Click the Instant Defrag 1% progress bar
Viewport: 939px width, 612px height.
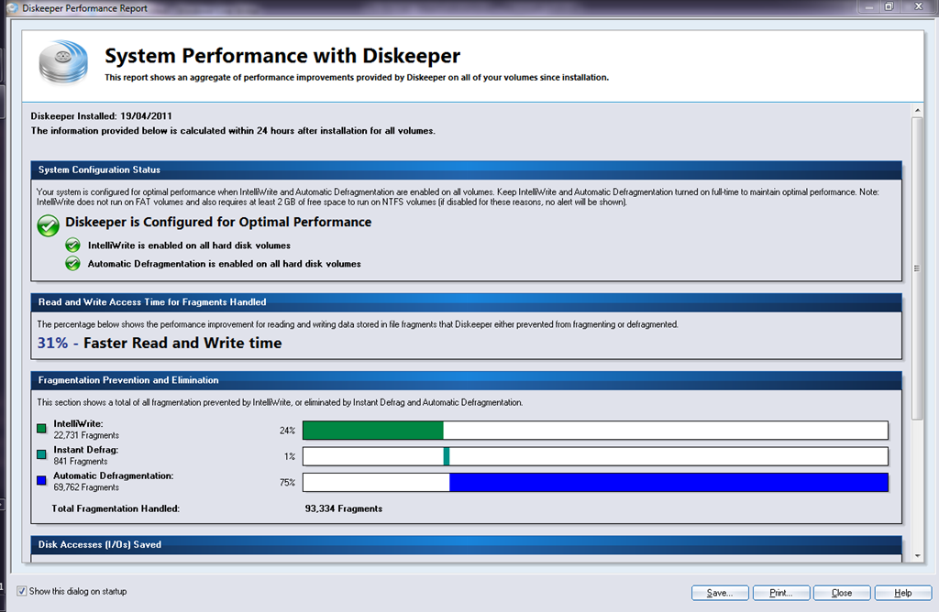click(595, 456)
